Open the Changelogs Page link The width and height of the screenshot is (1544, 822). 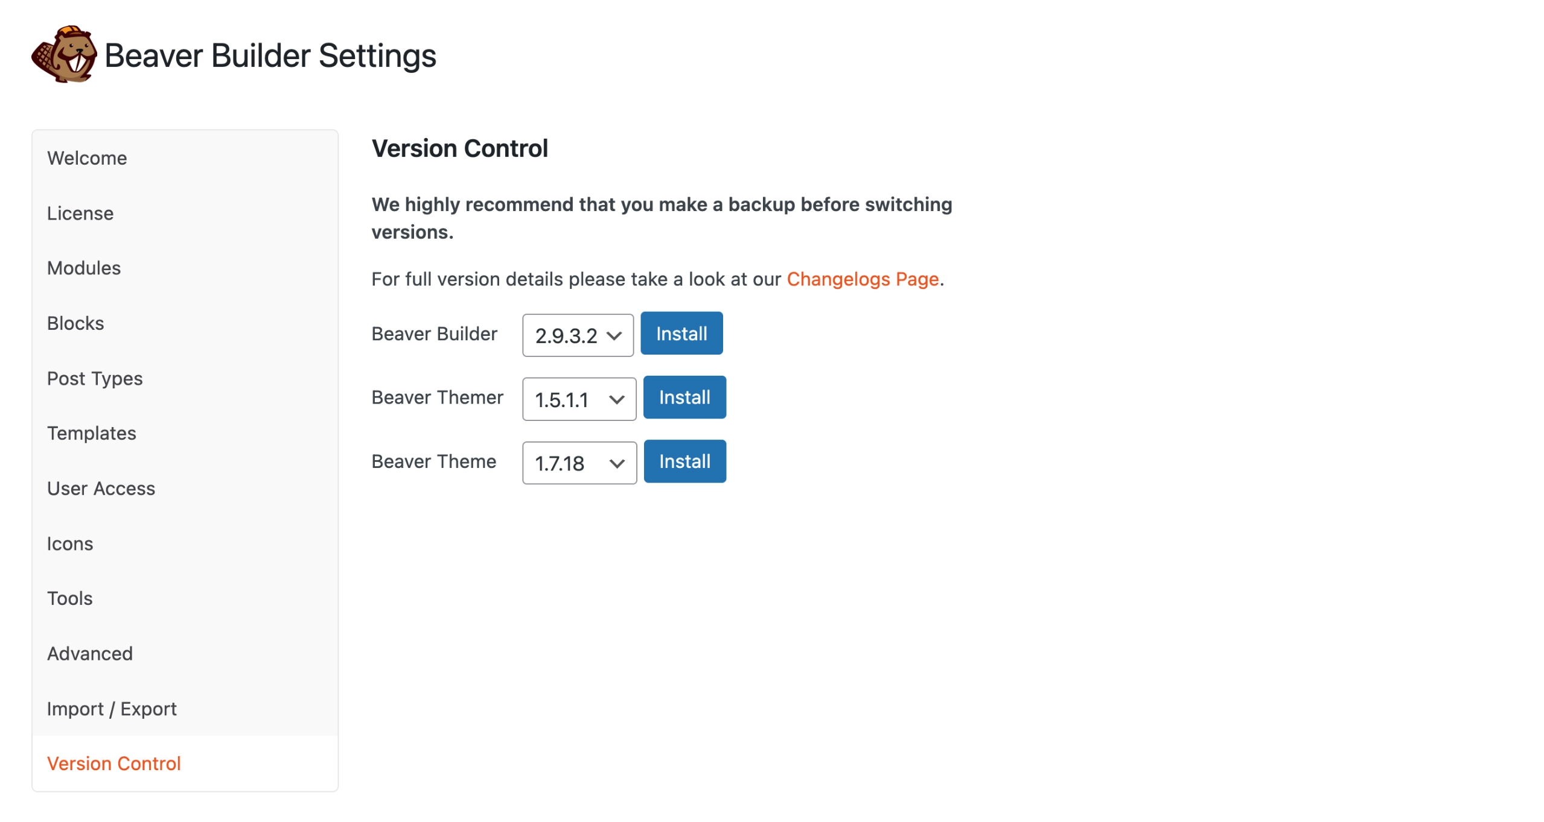click(x=862, y=279)
